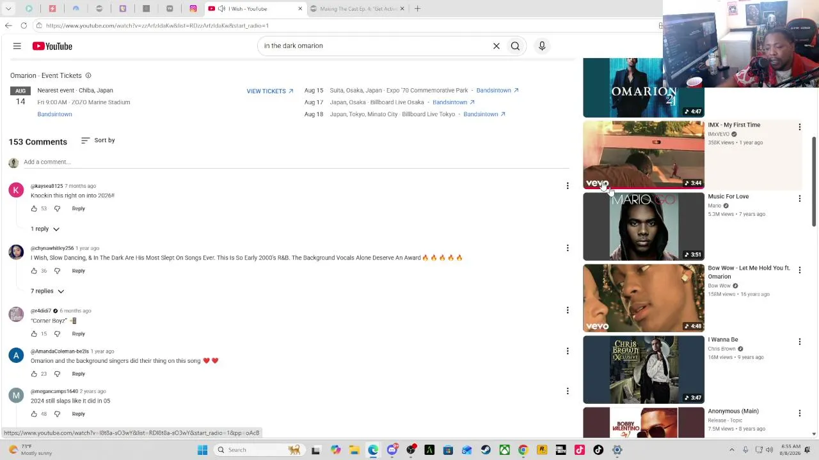Open action menu for @megancamps1640 comment

[568, 391]
